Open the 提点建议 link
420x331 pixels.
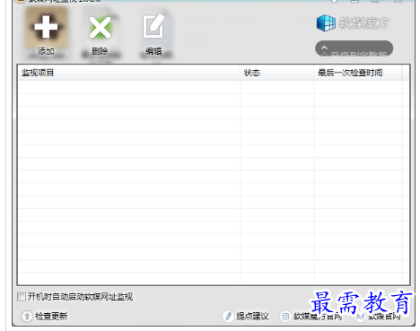(x=252, y=316)
